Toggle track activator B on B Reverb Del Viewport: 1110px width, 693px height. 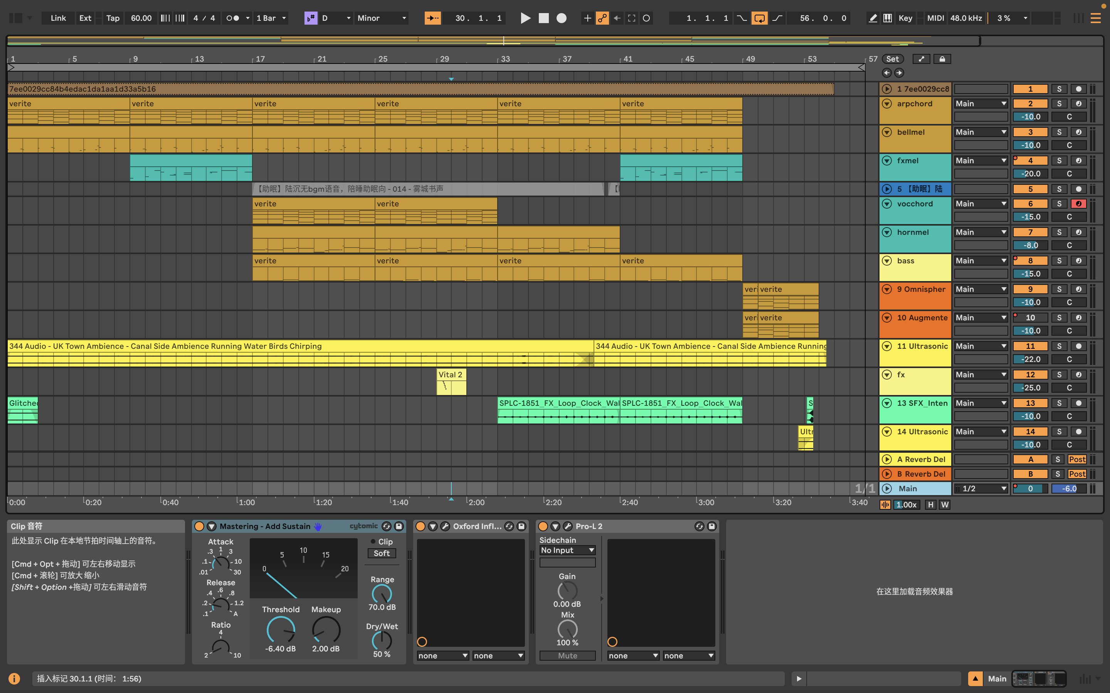(x=1030, y=474)
